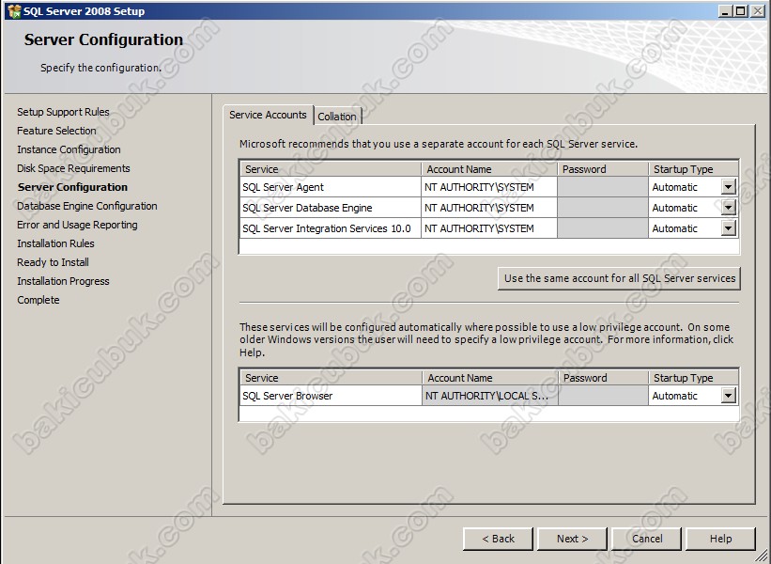Click the bold Server Configuration sidebar step
The height and width of the screenshot is (564, 771).
click(x=72, y=187)
